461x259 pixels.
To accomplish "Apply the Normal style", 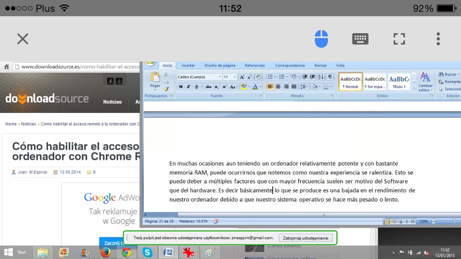I will point(350,81).
